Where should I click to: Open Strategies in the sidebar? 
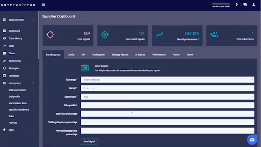click(13, 68)
